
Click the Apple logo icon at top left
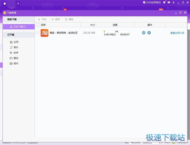5,3
